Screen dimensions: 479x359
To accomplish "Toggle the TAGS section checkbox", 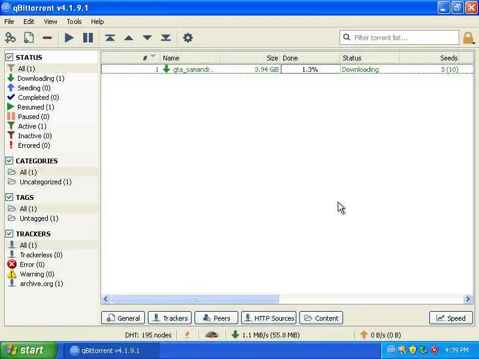I will (9, 197).
